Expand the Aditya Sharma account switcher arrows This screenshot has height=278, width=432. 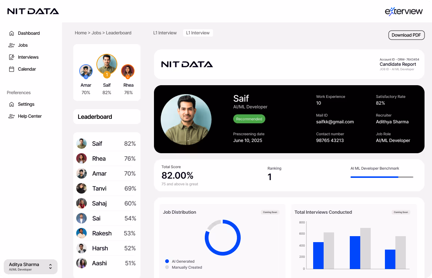[x=50, y=266]
